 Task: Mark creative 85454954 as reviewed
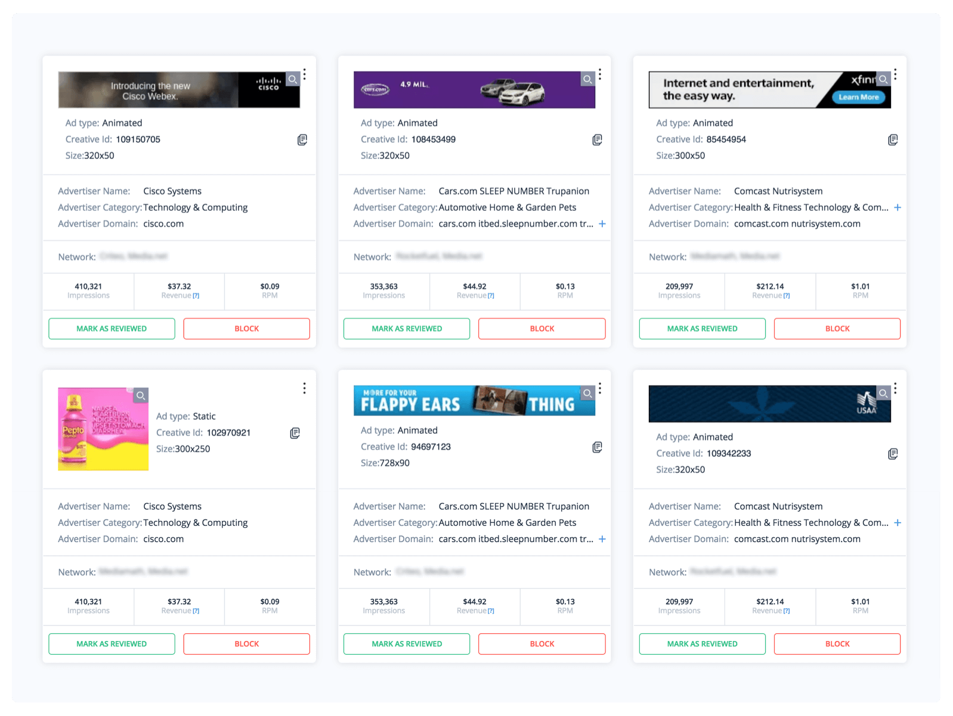click(702, 329)
